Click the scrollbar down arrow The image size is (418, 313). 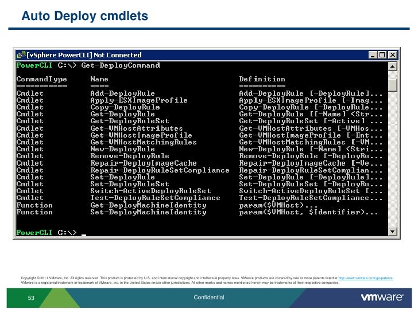[x=392, y=231]
